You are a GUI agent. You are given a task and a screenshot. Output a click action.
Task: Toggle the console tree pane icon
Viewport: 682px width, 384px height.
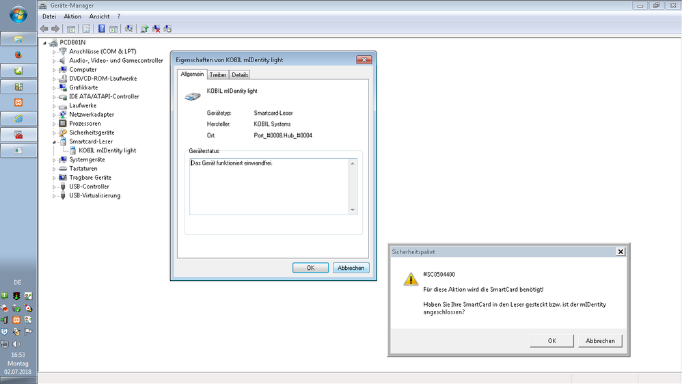coord(70,29)
